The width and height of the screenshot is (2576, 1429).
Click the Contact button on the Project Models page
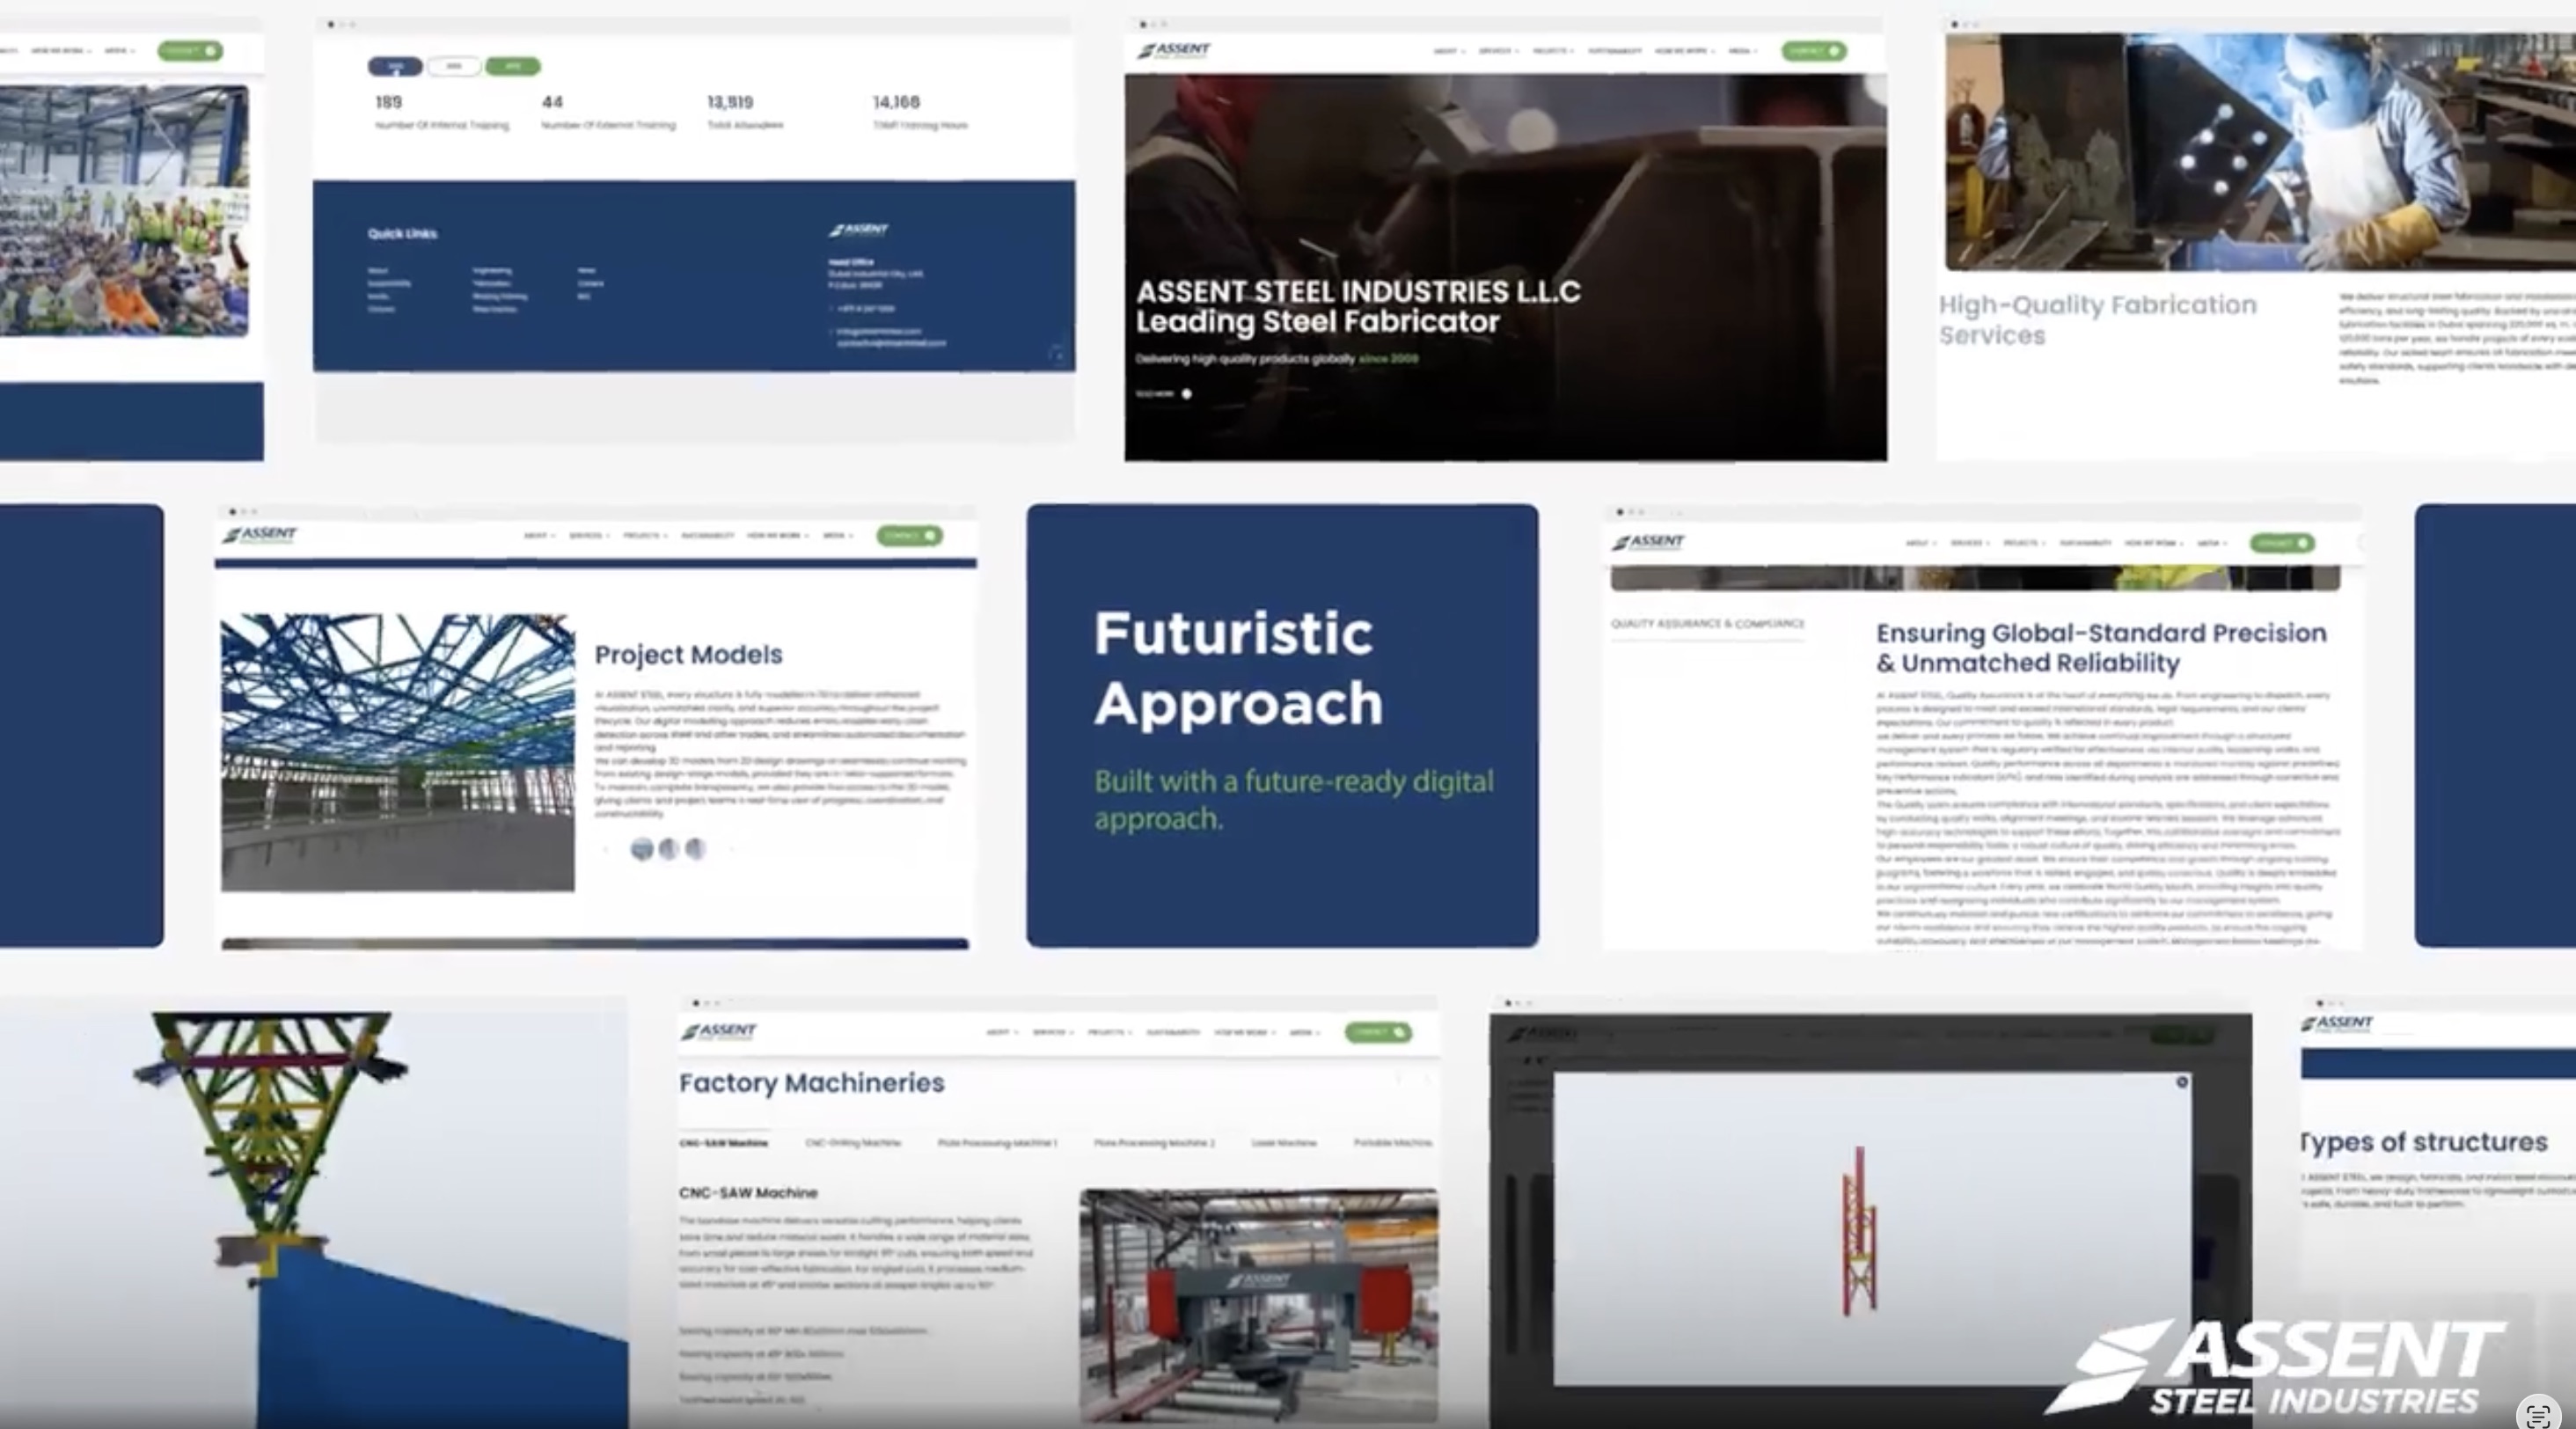(910, 536)
